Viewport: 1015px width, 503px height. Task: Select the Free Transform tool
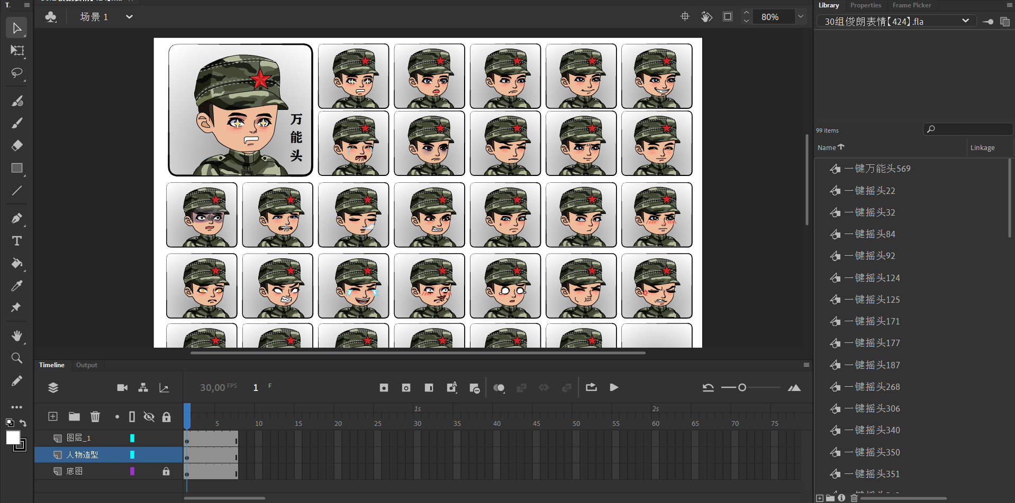point(17,51)
